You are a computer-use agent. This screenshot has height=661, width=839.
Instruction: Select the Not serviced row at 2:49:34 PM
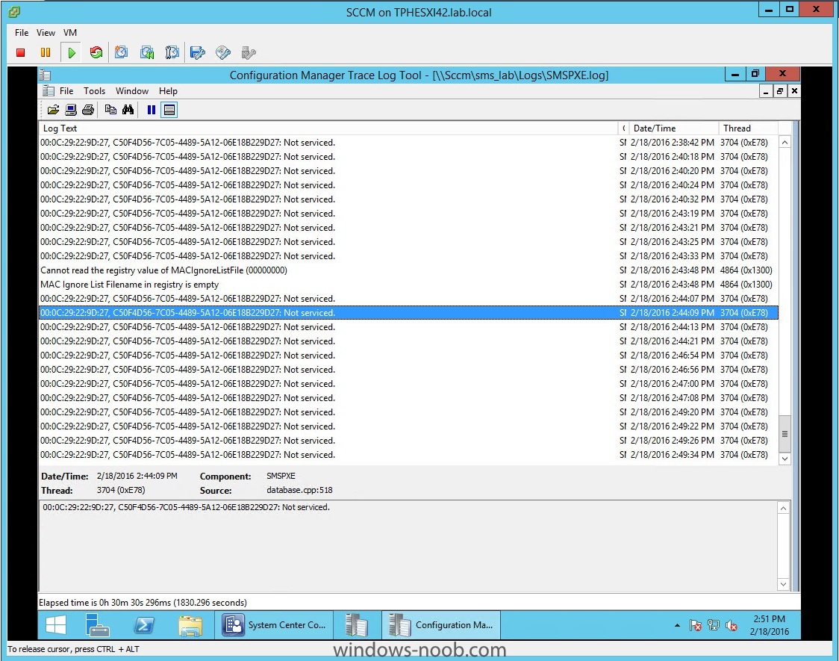click(409, 455)
